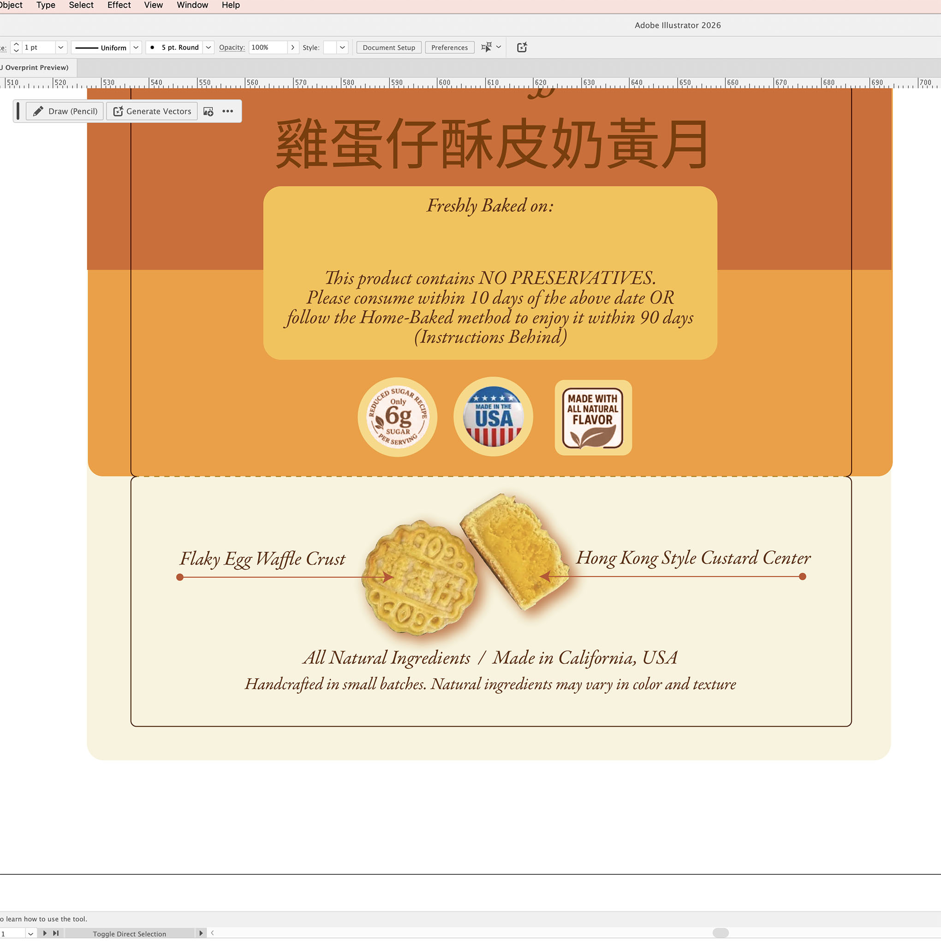This screenshot has height=941, width=941.
Task: Open the Effect menu
Action: (x=119, y=5)
